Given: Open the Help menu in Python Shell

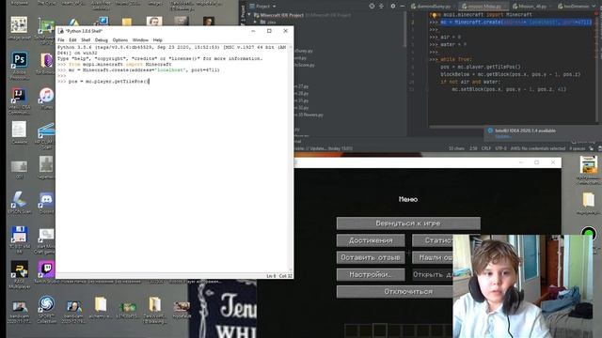Looking at the screenshot, I should click(x=157, y=39).
